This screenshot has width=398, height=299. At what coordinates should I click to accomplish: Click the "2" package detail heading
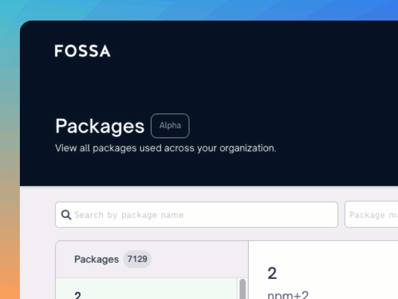tap(272, 273)
